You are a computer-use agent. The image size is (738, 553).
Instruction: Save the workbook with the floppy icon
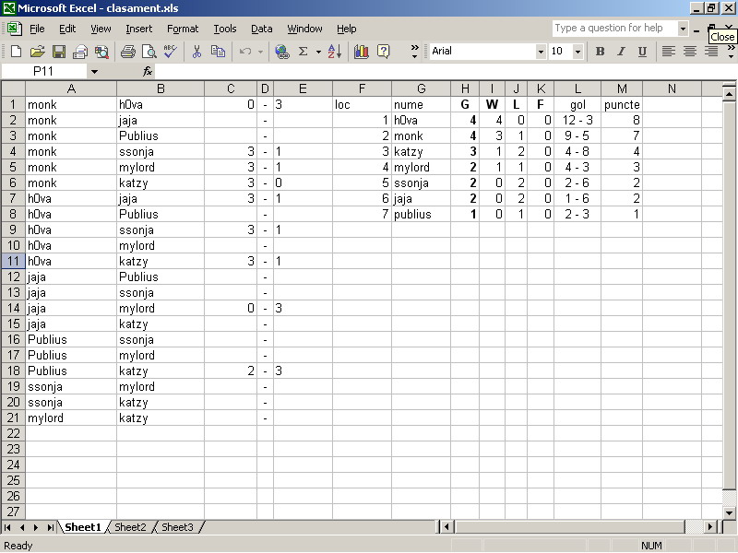(x=59, y=52)
